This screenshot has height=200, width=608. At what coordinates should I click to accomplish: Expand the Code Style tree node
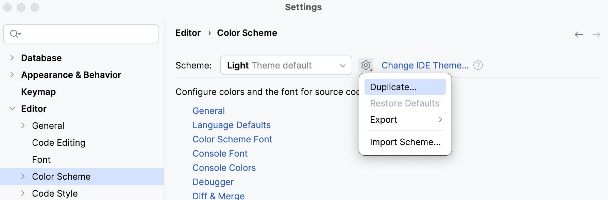22,193
